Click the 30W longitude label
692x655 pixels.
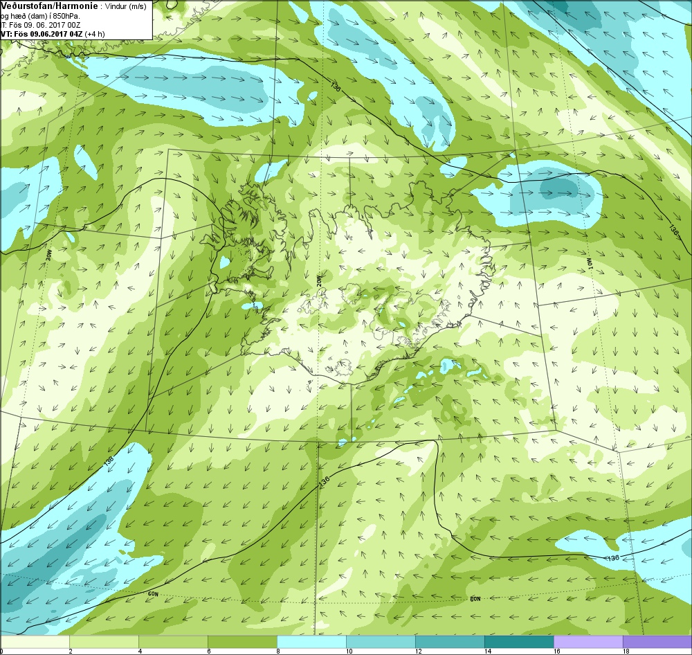pyautogui.click(x=49, y=254)
